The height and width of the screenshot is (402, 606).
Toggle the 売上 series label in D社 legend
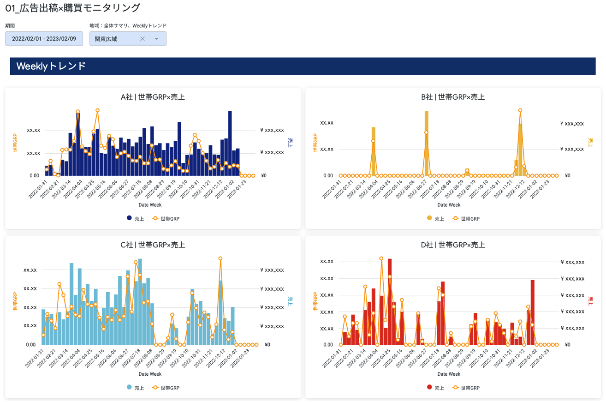440,388
